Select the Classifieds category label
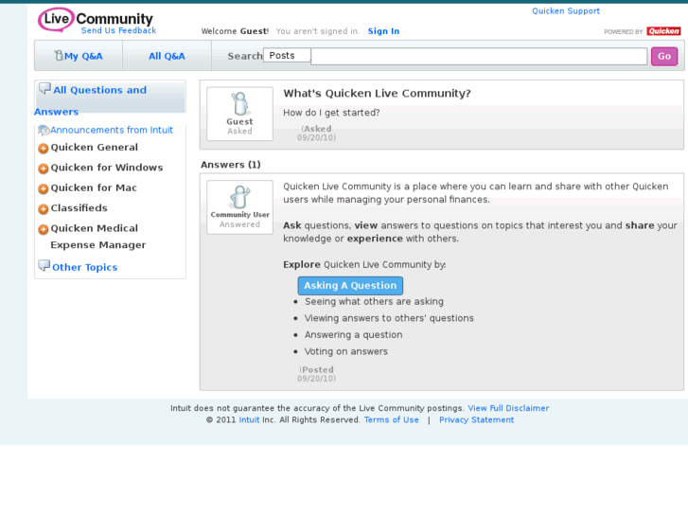The height and width of the screenshot is (516, 688). point(79,208)
